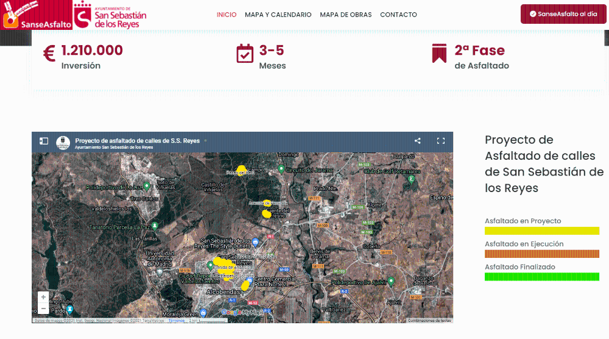
Task: Open the map in fullscreen view
Action: [x=441, y=141]
